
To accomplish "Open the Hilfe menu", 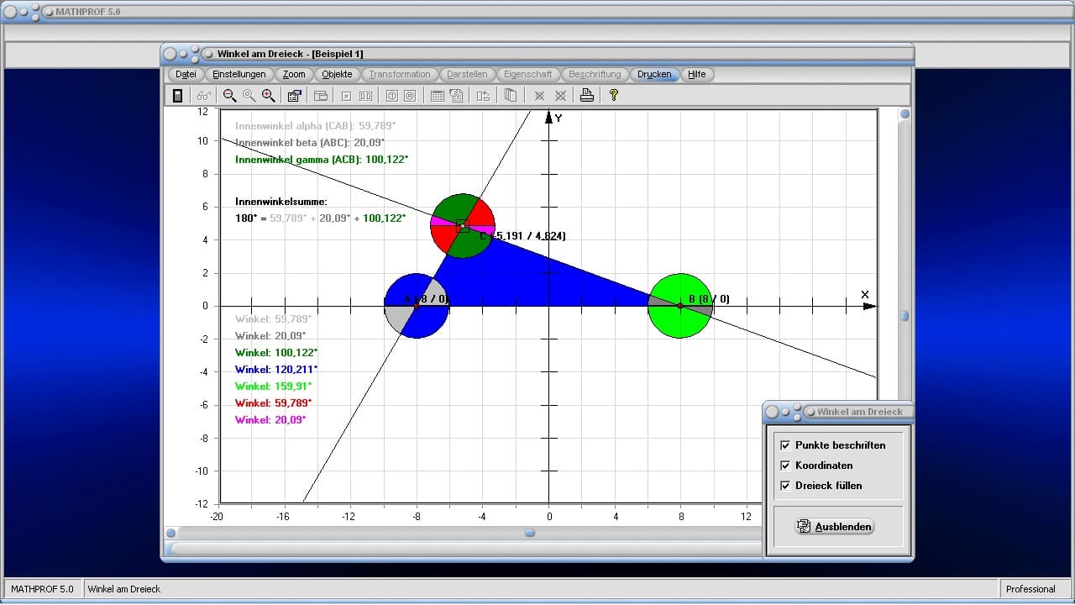I will pyautogui.click(x=697, y=74).
